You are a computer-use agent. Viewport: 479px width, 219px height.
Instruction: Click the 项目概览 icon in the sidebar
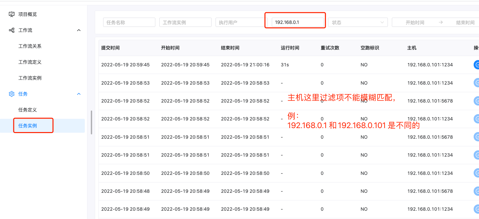11,14
